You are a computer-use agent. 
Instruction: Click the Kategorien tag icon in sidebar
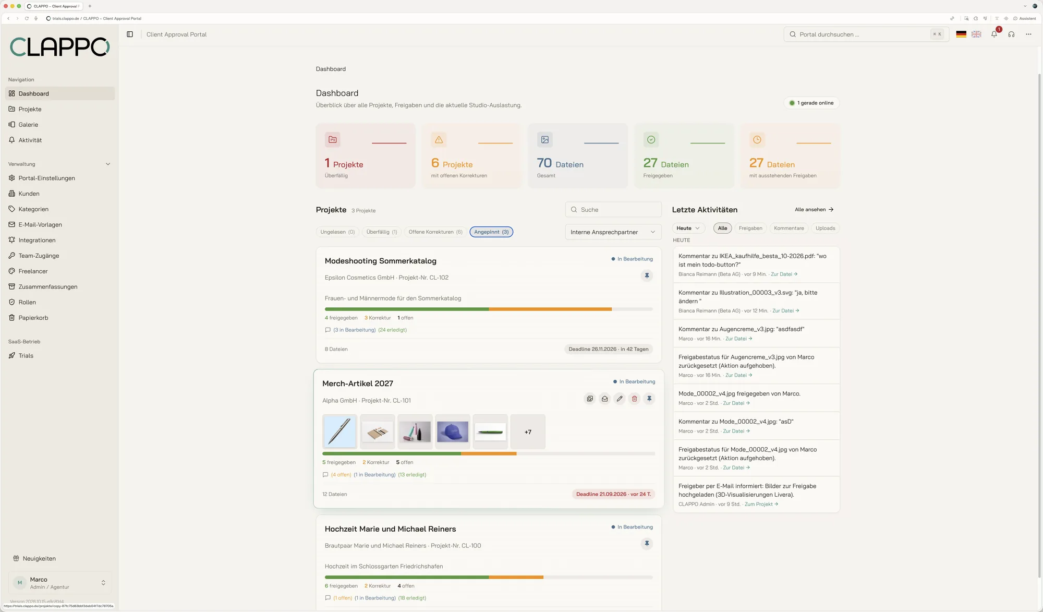pos(12,209)
